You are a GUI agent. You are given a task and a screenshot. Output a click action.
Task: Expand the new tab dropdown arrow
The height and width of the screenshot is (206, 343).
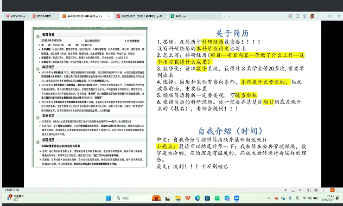(x=229, y=16)
